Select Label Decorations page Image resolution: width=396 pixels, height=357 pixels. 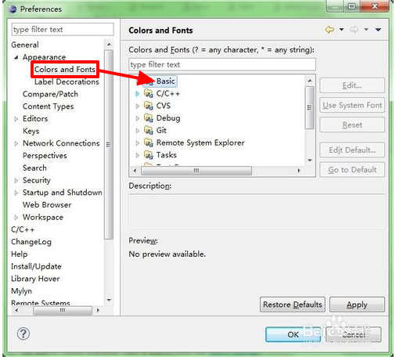coord(67,82)
